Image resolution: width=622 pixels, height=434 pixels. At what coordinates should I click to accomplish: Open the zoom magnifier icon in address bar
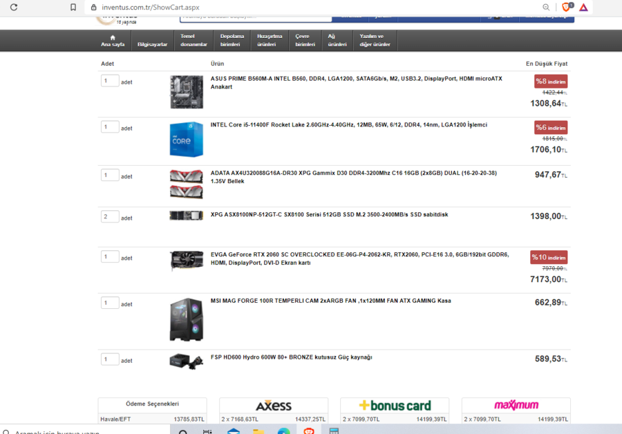point(546,7)
